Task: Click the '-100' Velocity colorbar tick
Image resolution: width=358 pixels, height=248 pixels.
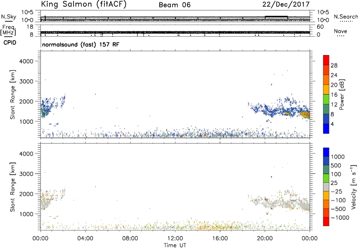Action: (x=338, y=200)
